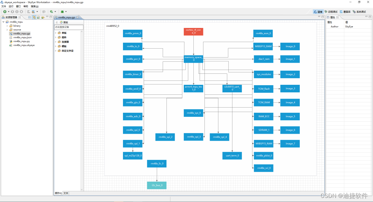Viewport: 373px width, 202px height.
Task: Toggle Link with Editor in resource manager
Action: click(x=34, y=17)
